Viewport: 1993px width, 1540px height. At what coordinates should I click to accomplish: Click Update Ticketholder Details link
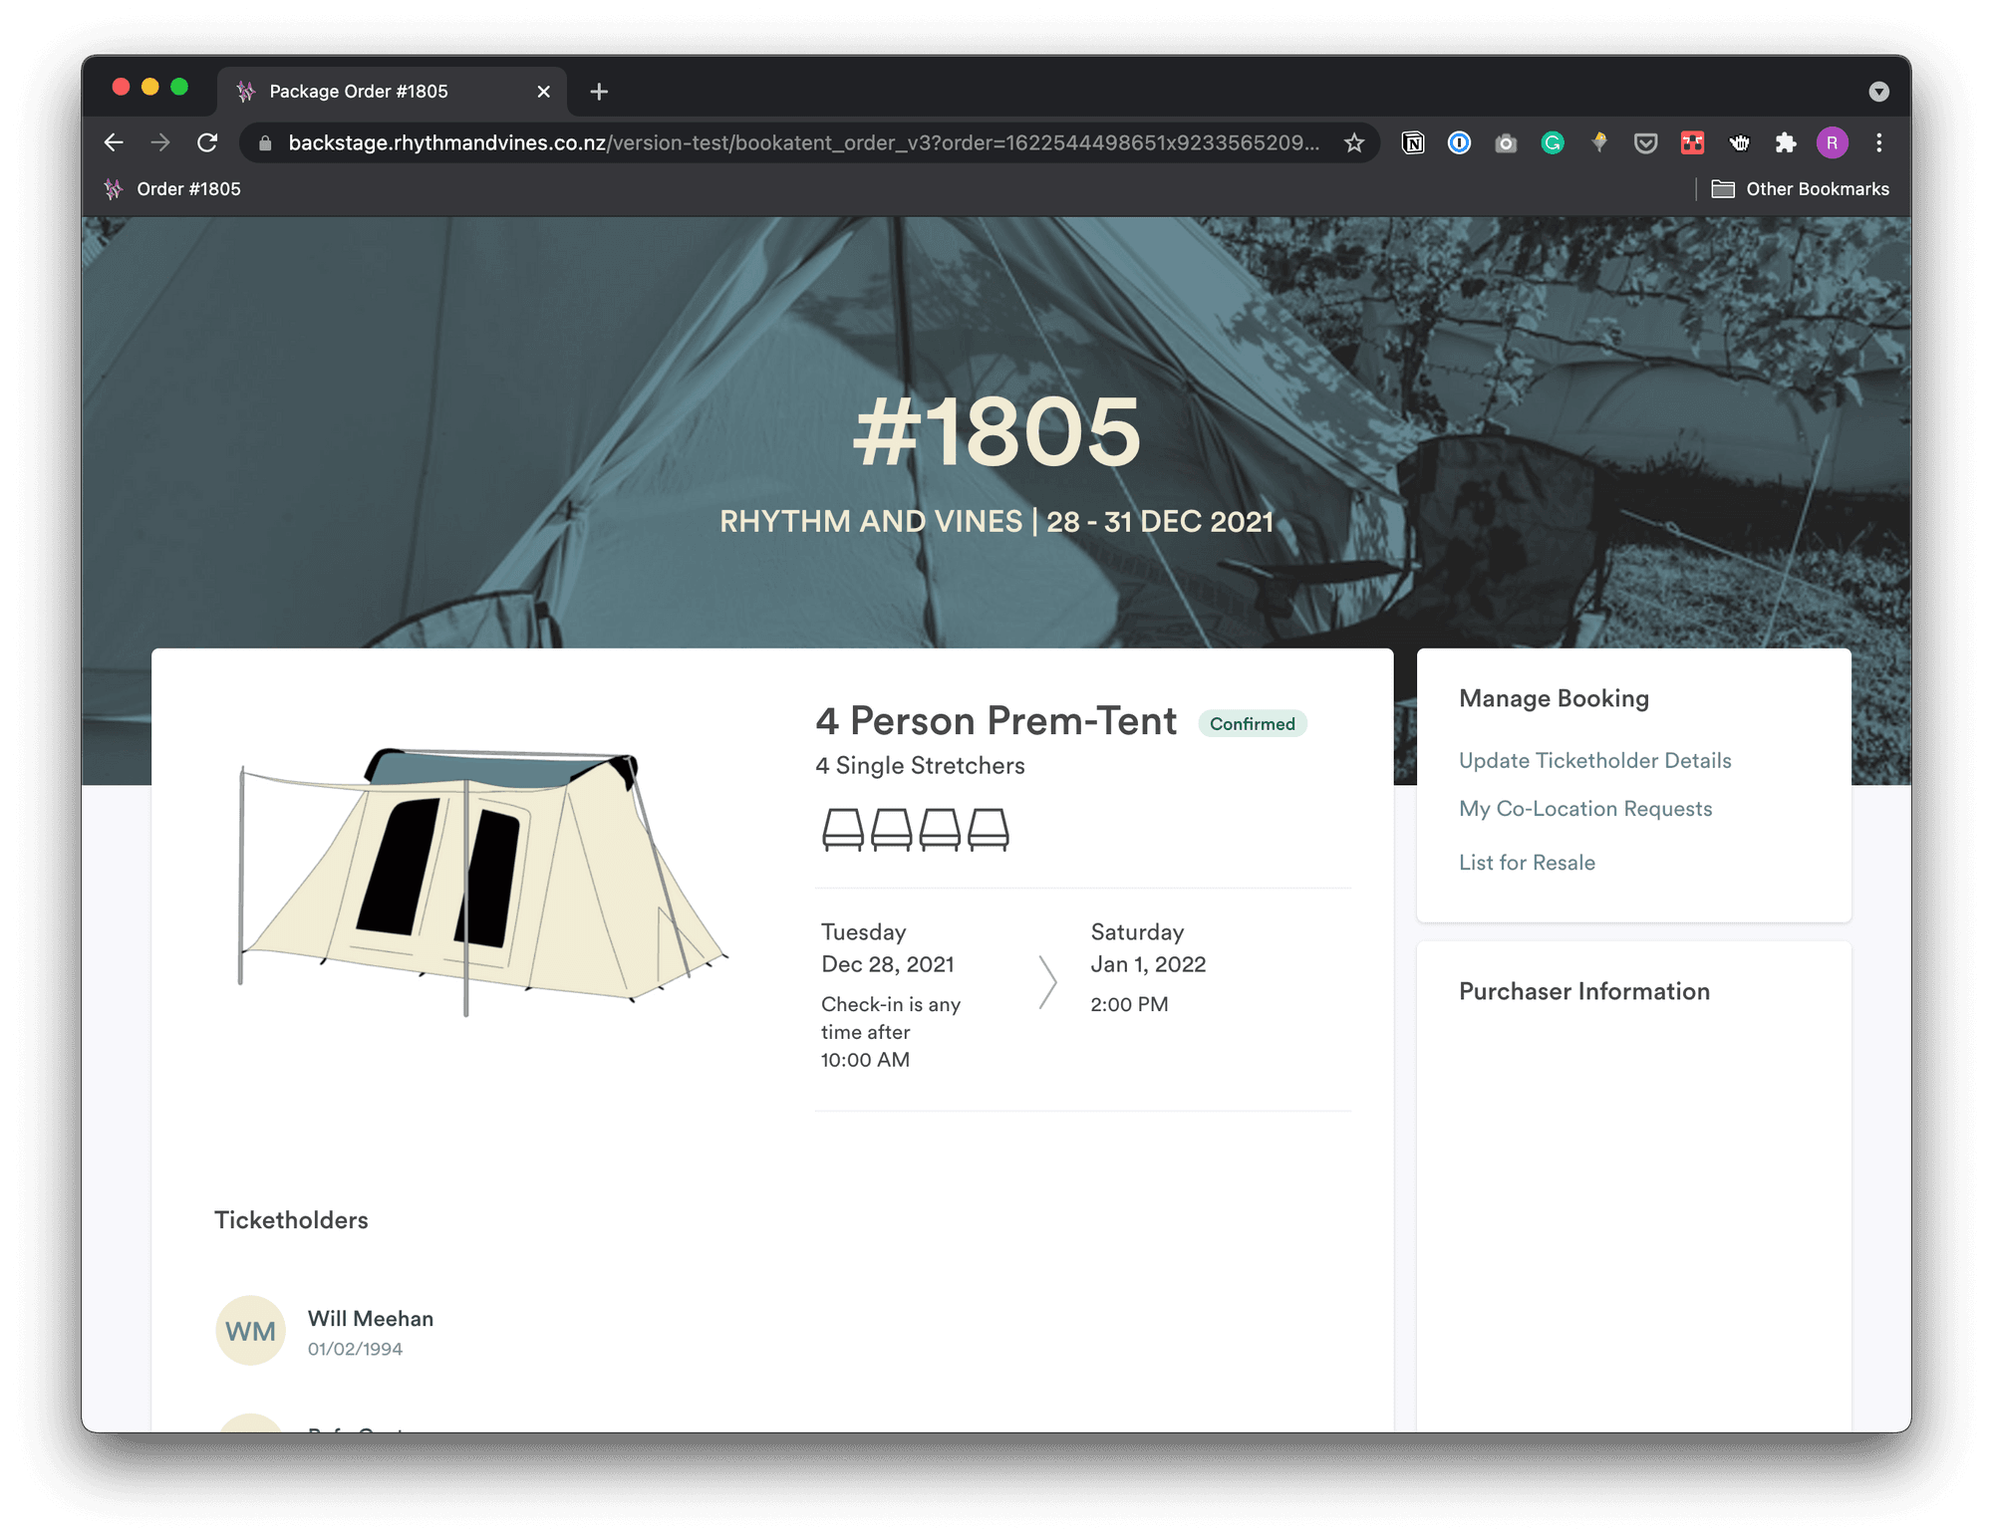(1594, 761)
